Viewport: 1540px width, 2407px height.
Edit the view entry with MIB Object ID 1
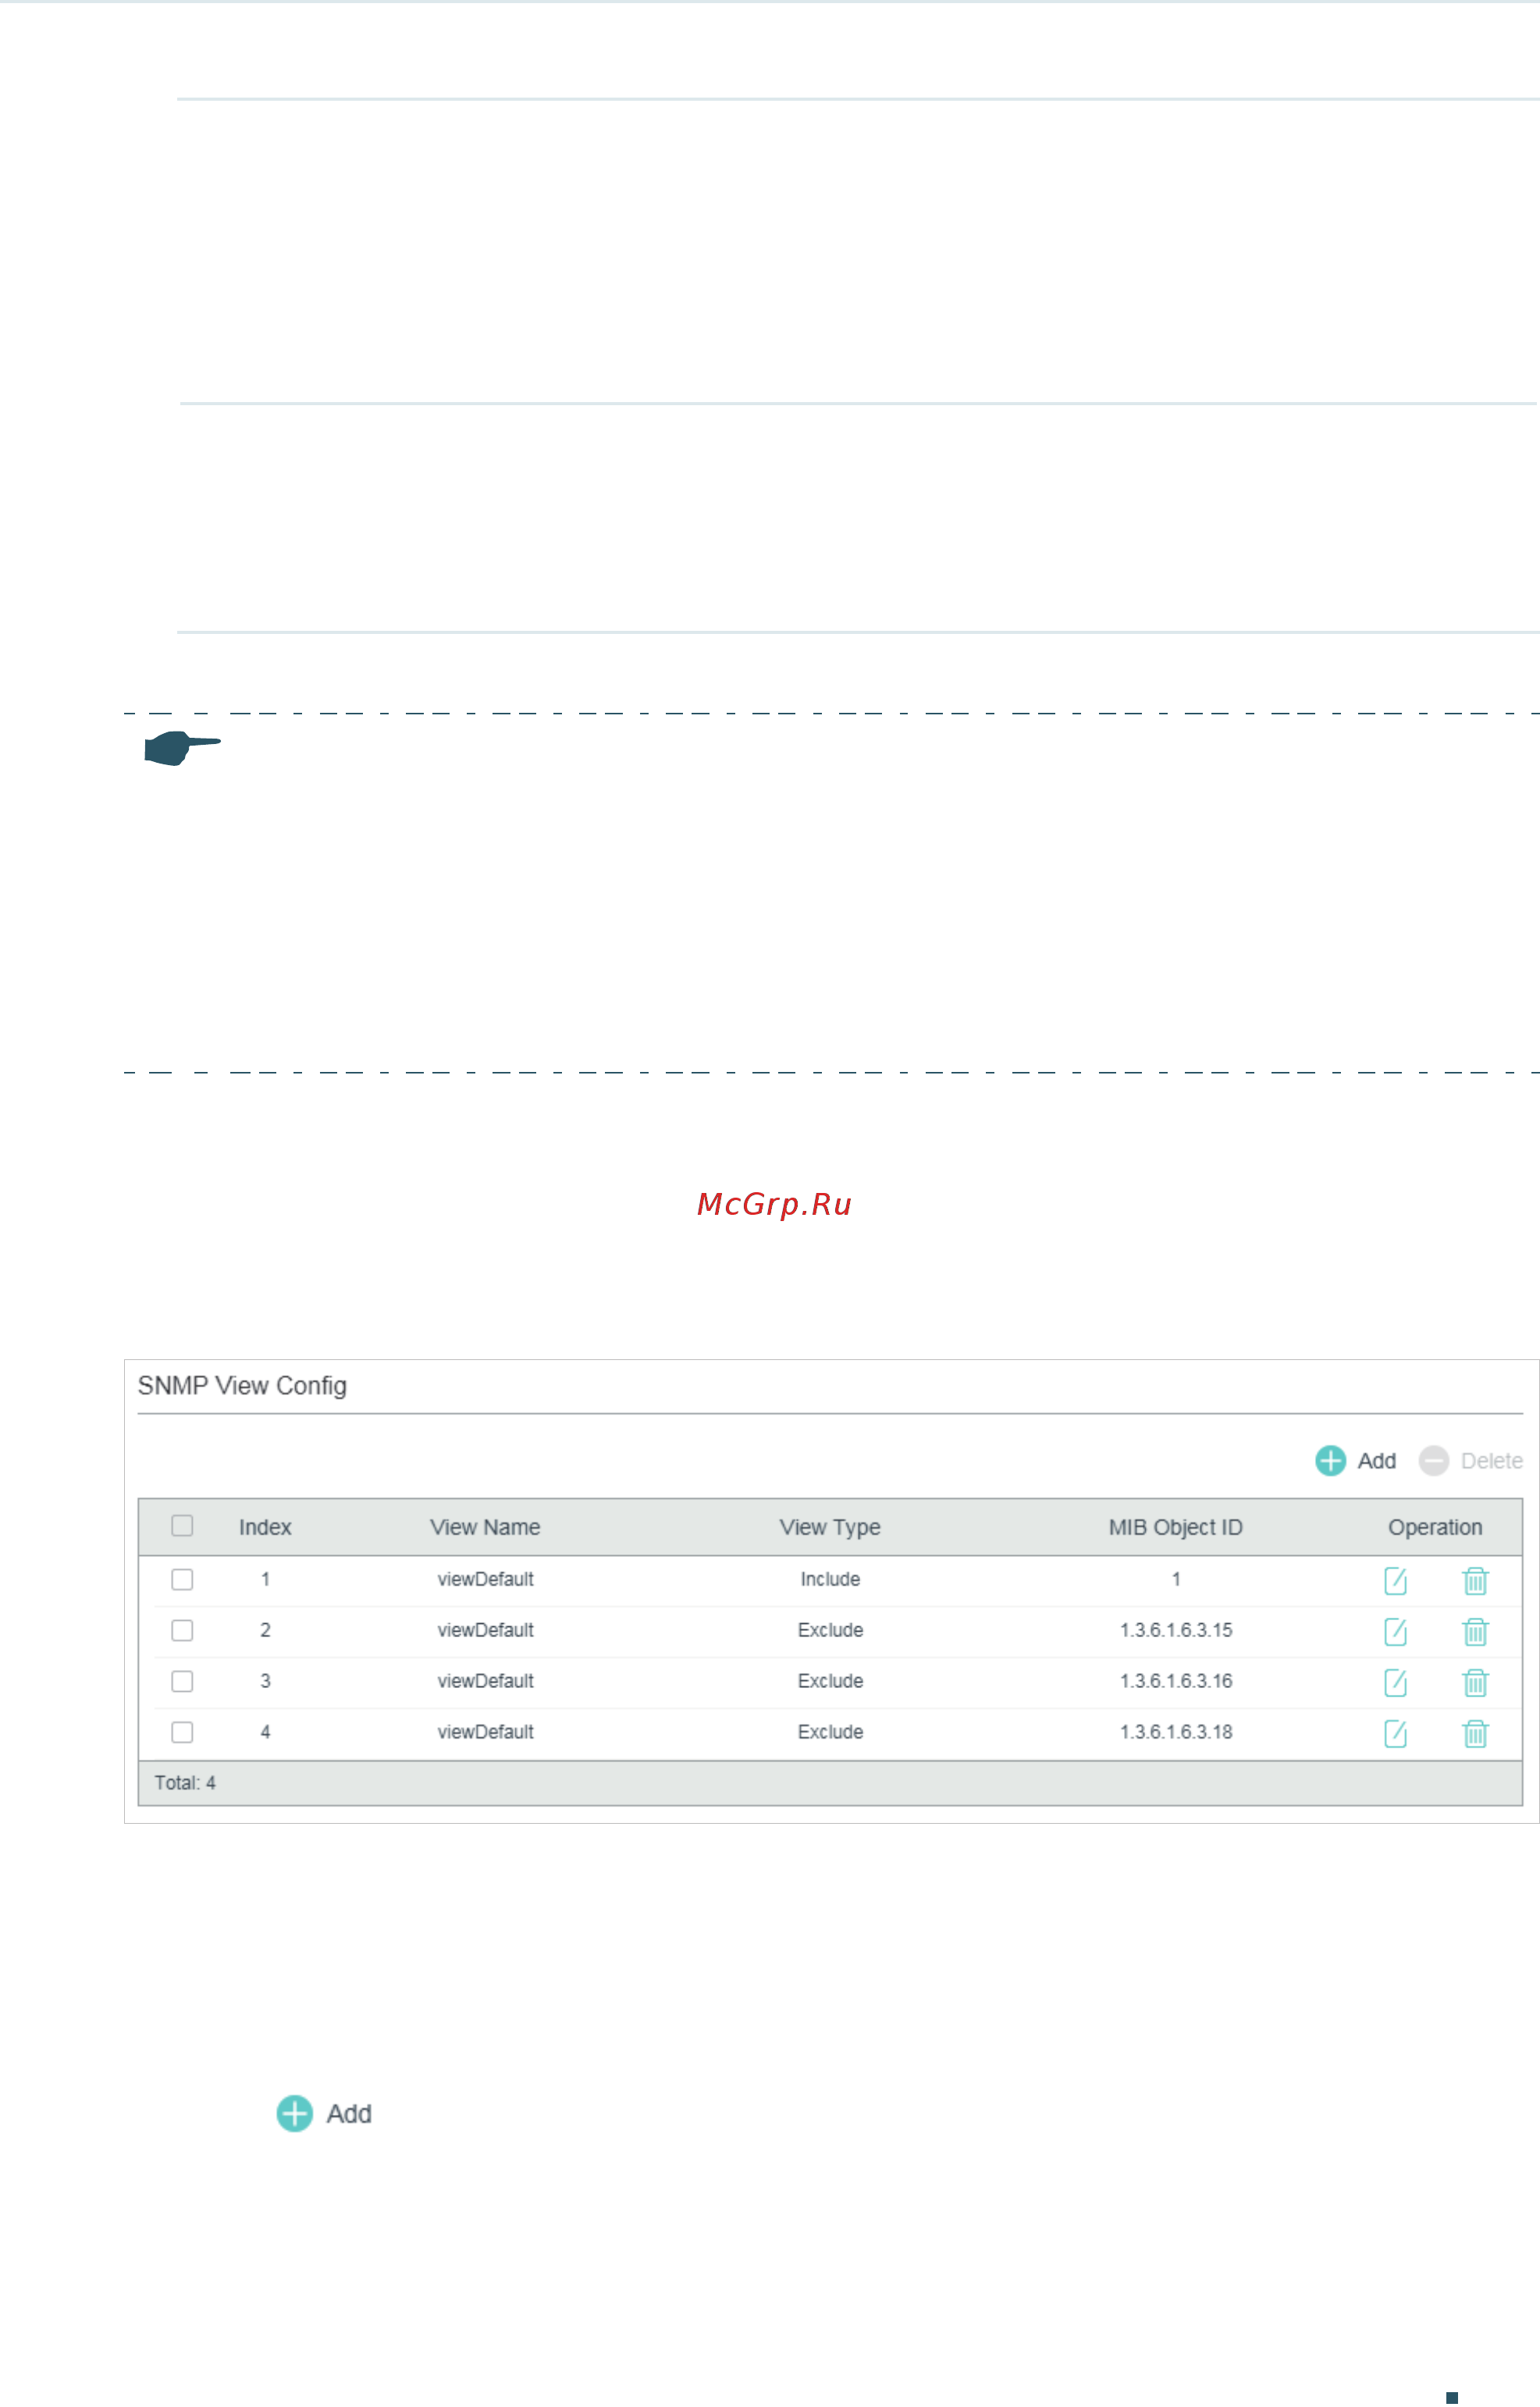point(1395,1582)
